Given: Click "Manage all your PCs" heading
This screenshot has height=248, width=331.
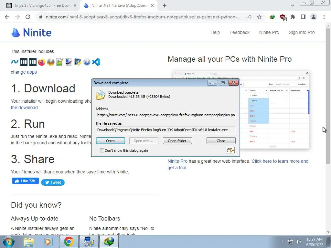Looking at the screenshot, I should click(230, 59).
